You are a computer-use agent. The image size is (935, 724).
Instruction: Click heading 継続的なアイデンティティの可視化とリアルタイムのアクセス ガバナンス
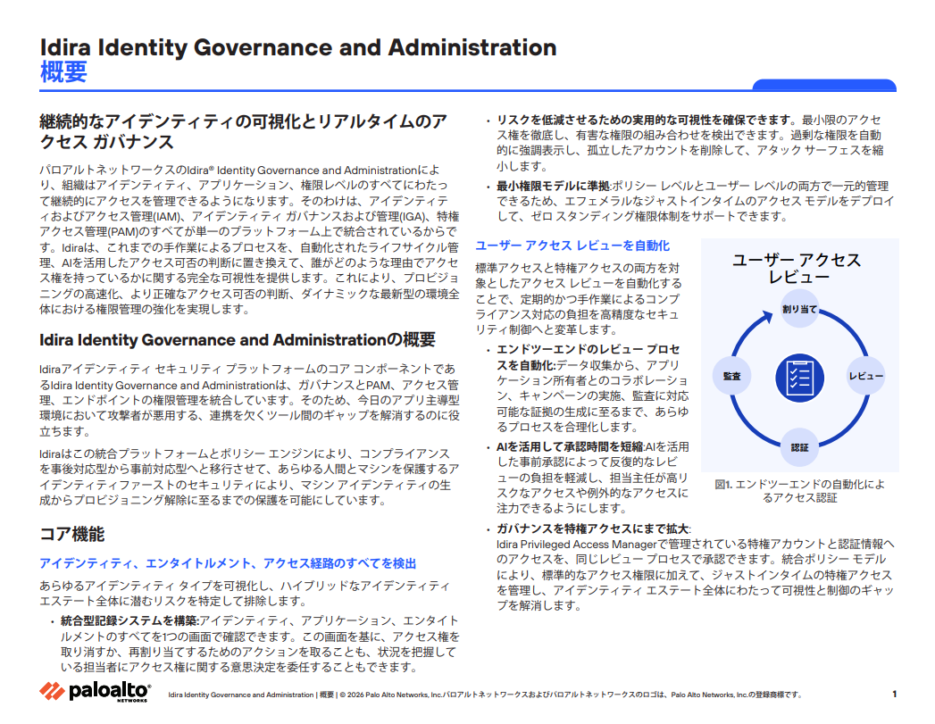point(243,131)
